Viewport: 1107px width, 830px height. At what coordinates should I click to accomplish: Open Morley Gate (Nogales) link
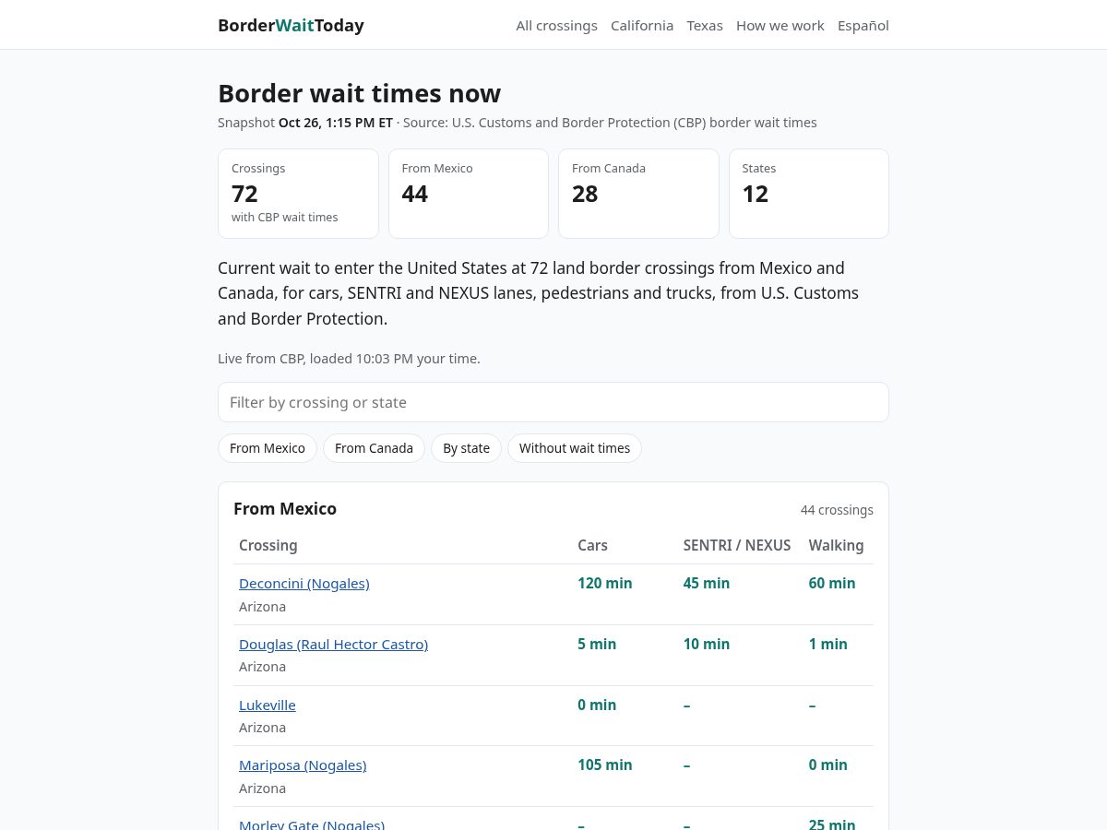[x=312, y=824]
